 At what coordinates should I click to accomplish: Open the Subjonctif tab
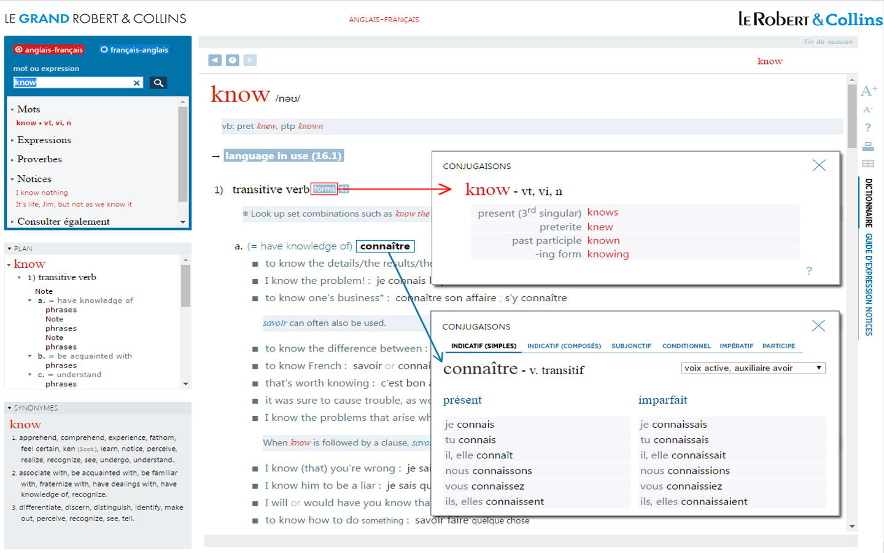631,346
